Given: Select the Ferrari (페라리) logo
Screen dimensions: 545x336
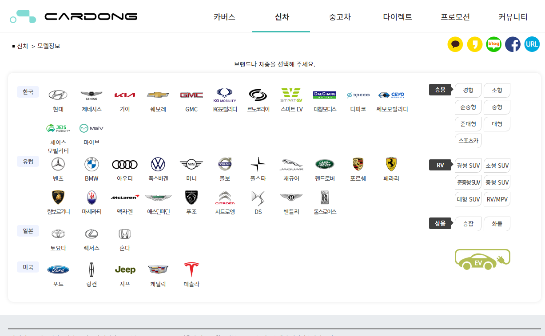Looking at the screenshot, I should point(391,164).
